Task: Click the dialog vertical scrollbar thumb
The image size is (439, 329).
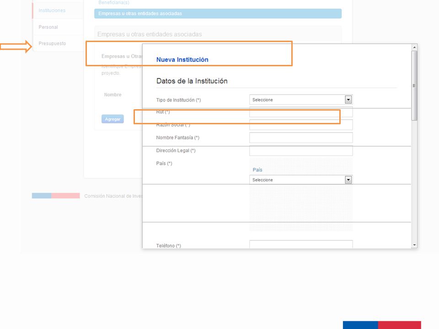Action: tap(414, 85)
